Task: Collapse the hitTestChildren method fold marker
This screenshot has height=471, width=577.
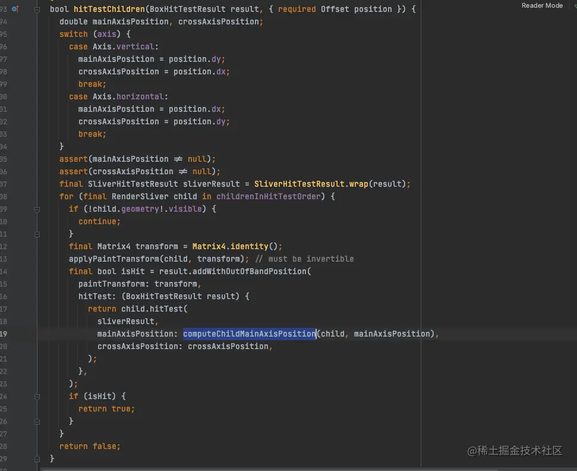Action: (x=37, y=10)
